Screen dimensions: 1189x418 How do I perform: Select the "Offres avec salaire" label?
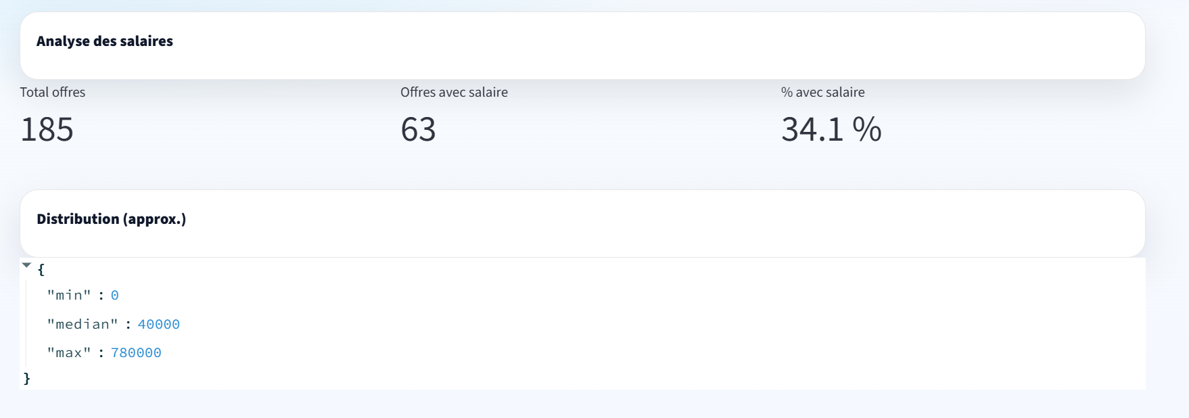(x=454, y=92)
